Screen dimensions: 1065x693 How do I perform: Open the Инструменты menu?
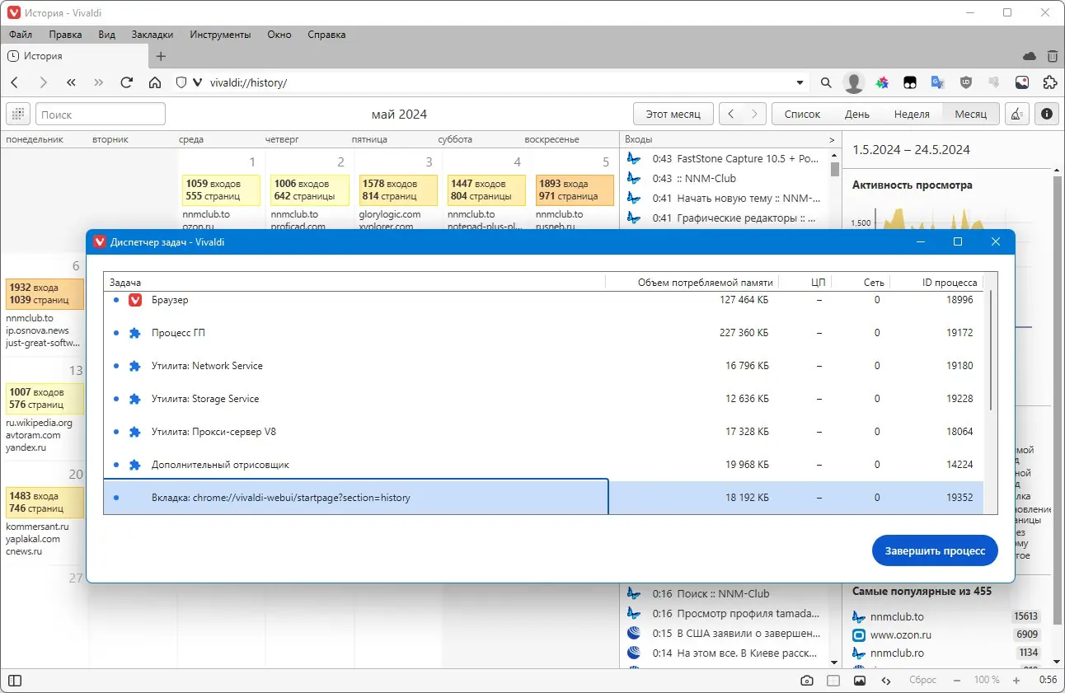click(219, 35)
